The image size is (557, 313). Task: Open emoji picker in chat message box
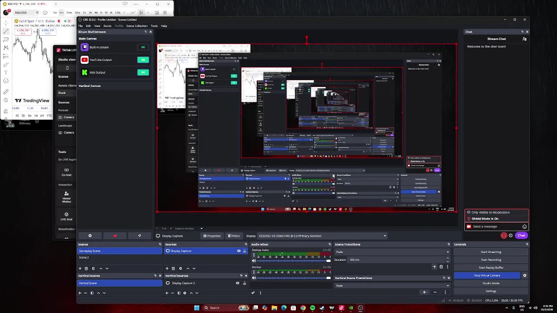pyautogui.click(x=524, y=226)
